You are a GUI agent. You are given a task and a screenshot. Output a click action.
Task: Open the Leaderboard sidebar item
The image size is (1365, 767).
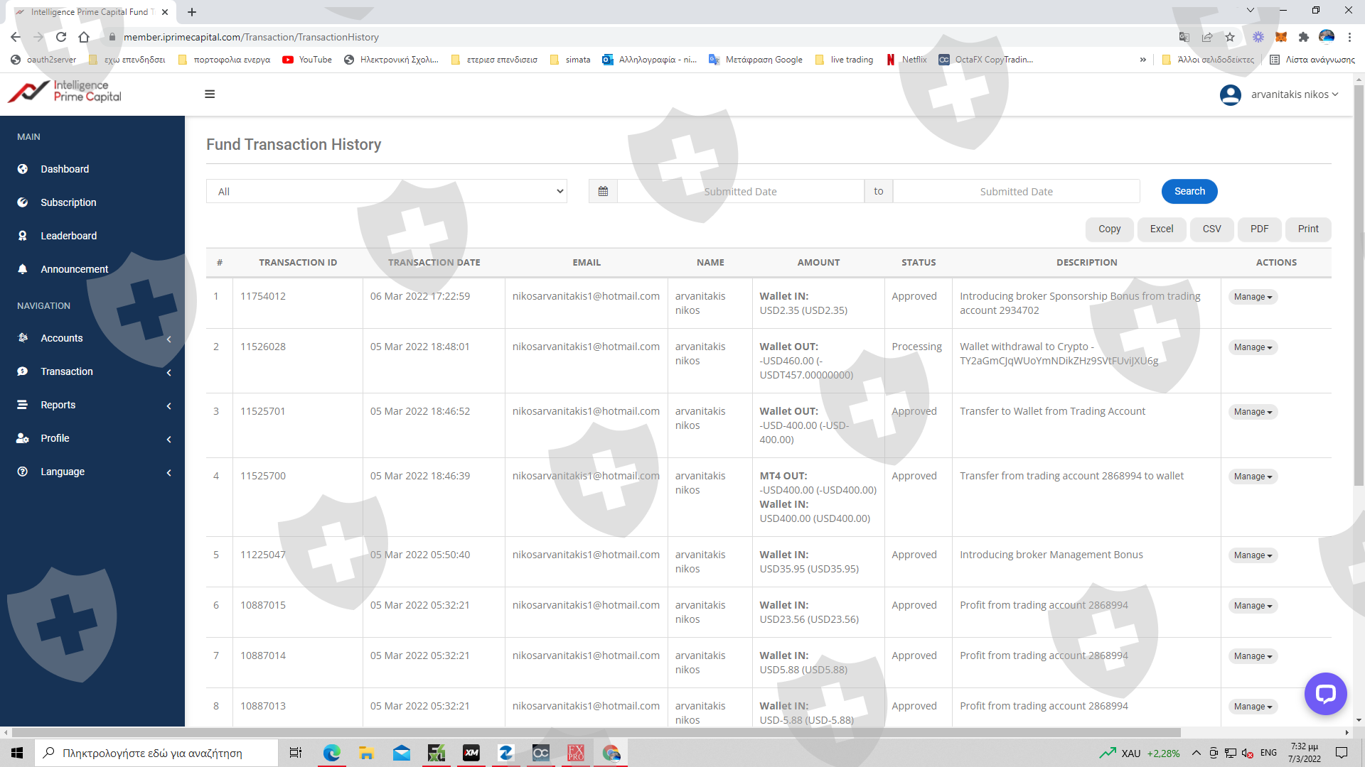[68, 236]
